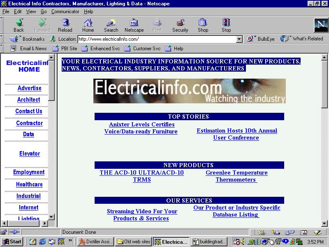Open the Windows Start menu
The height and width of the screenshot is (247, 329).
click(x=12, y=242)
